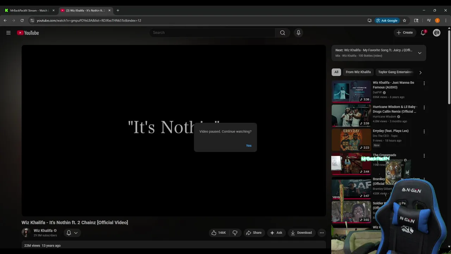Screen dimensions: 451x254
Task: Close the MrBackPackN Stream tab
Action: point(54,11)
